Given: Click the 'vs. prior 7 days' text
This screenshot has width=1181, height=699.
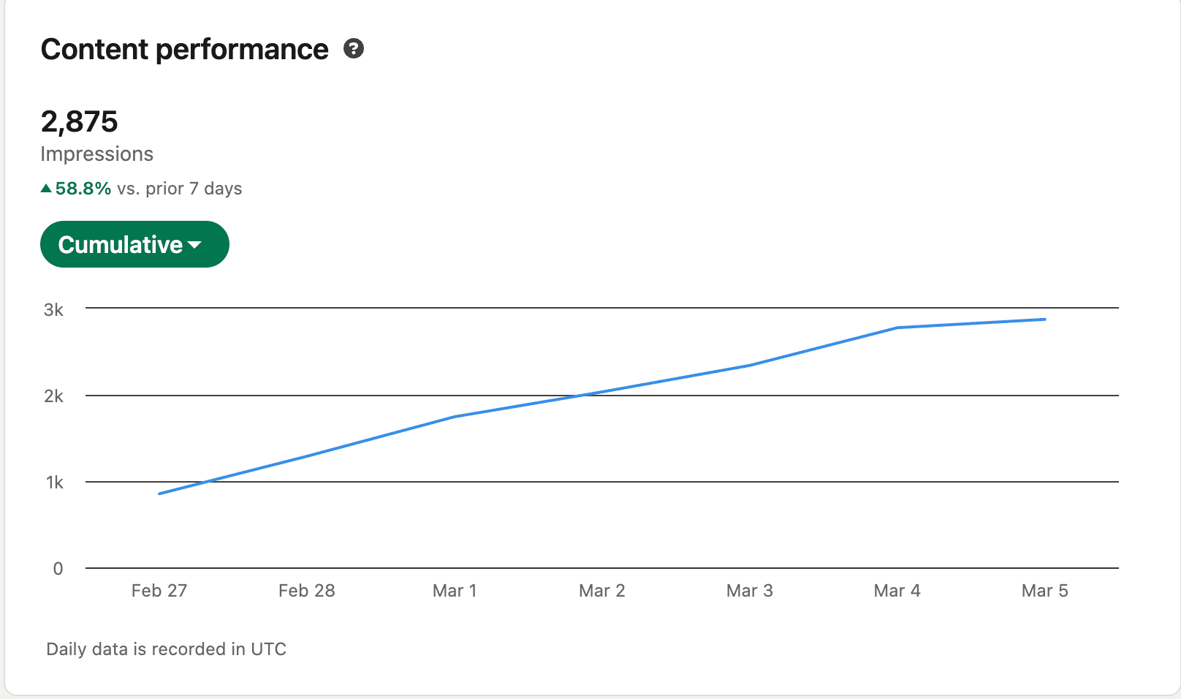Looking at the screenshot, I should coord(180,189).
